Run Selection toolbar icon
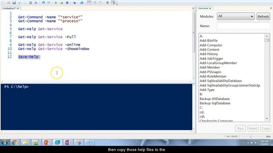Image resolution: width=273 pixels, height=153 pixels. point(61,3)
